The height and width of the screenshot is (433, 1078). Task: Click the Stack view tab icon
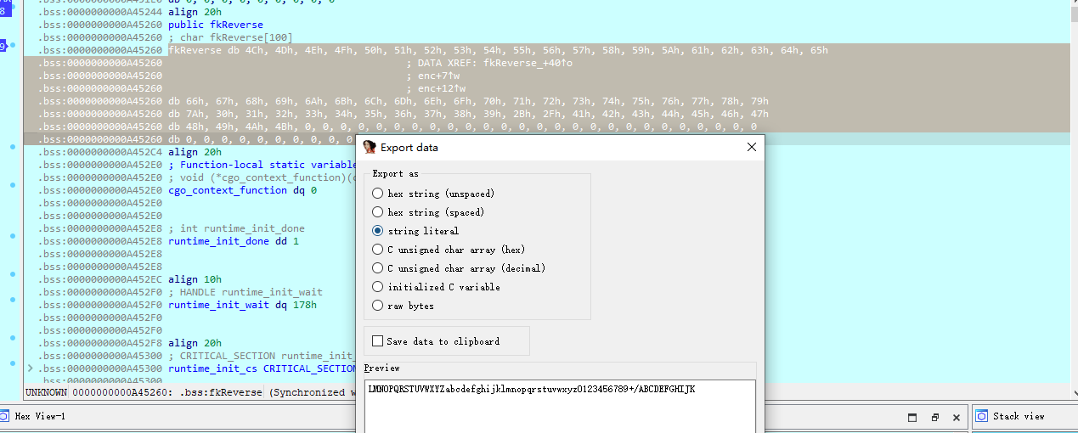(x=982, y=416)
